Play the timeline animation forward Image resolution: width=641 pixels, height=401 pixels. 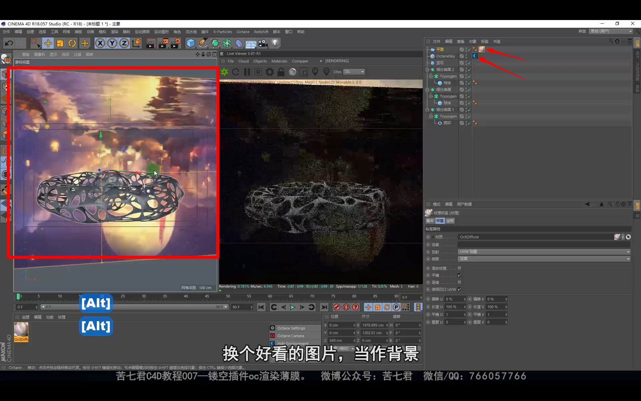point(292,307)
